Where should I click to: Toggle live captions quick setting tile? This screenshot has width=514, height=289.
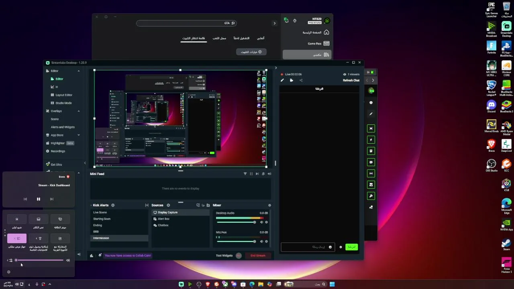[39, 219]
